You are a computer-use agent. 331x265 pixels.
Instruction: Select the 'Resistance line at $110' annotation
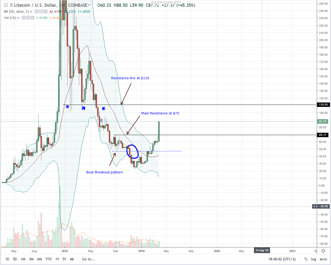130,78
